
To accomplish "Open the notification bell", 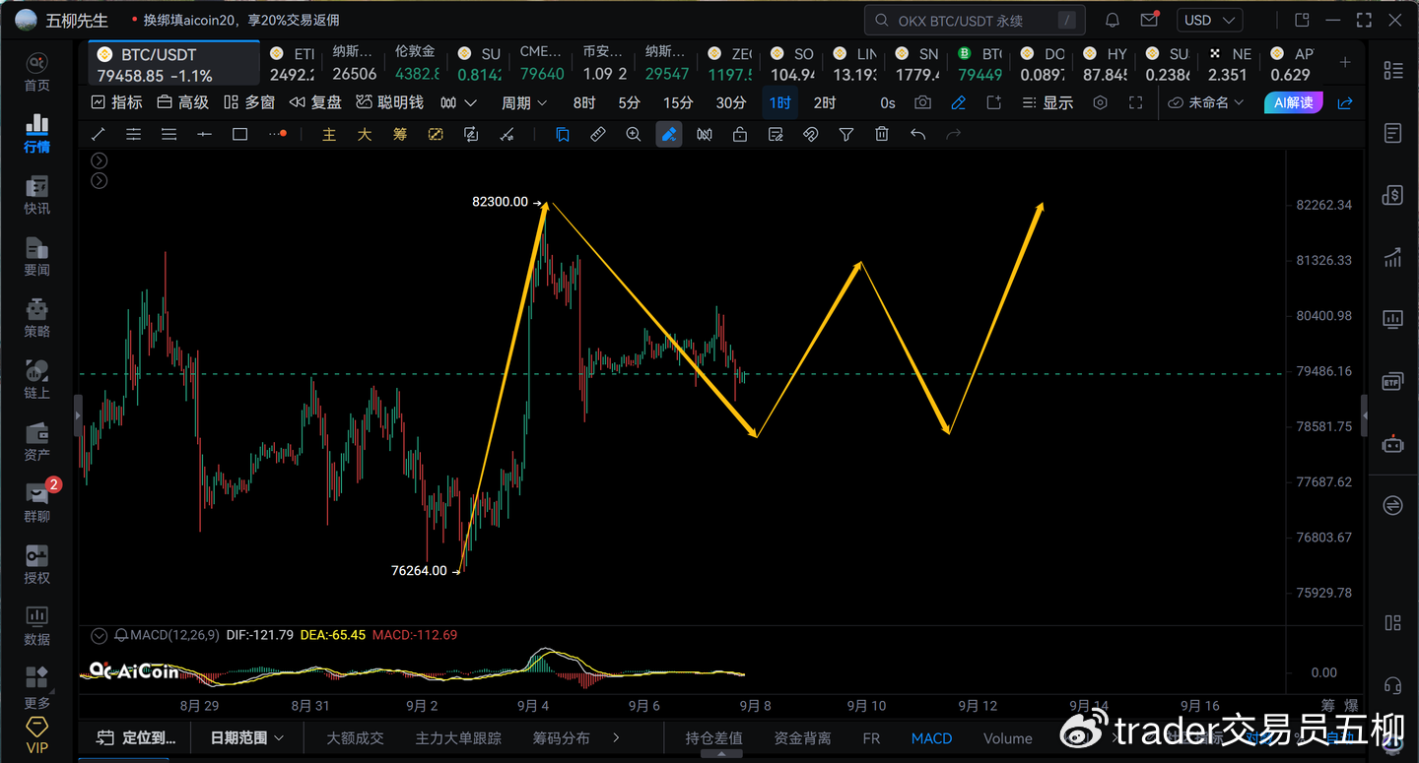I will click(x=1113, y=20).
